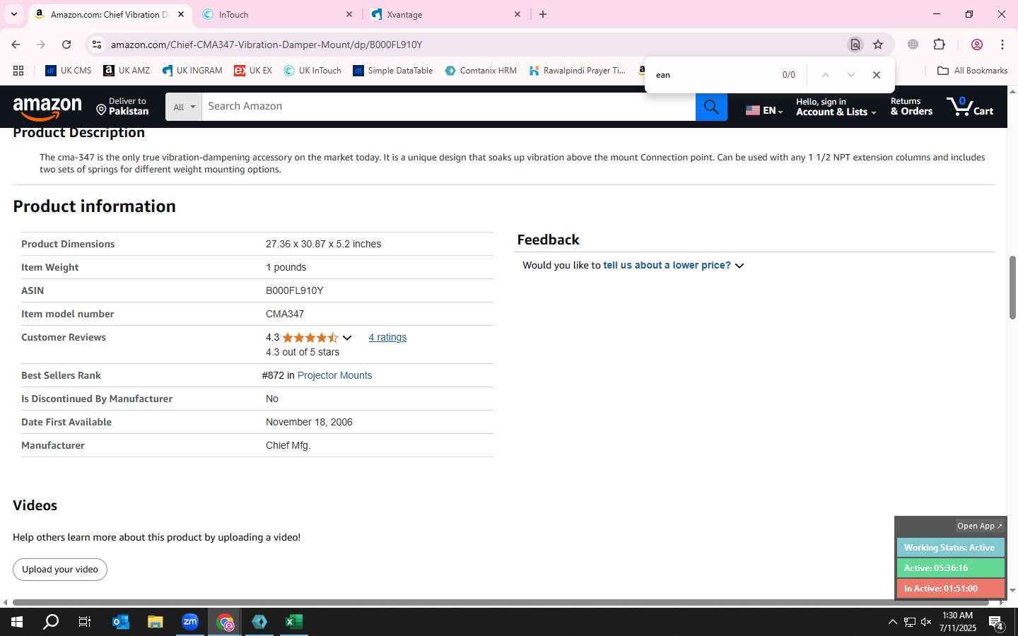Open Excel from the taskbar
This screenshot has height=636, width=1018.
294,622
